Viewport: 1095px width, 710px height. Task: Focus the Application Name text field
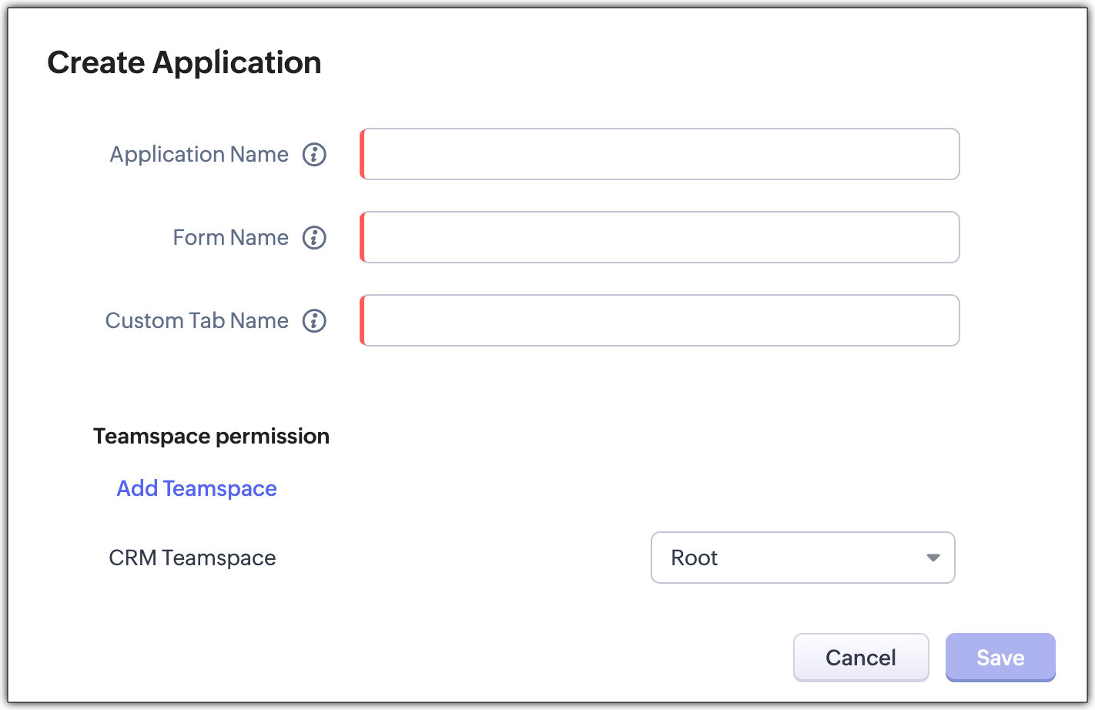point(661,154)
